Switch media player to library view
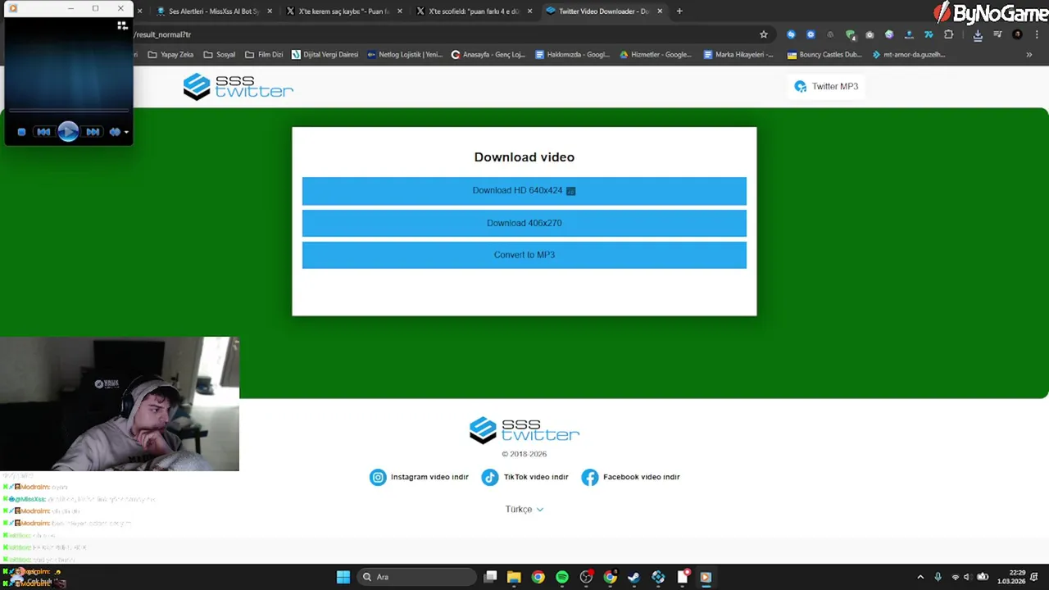This screenshot has height=590, width=1049. [122, 25]
